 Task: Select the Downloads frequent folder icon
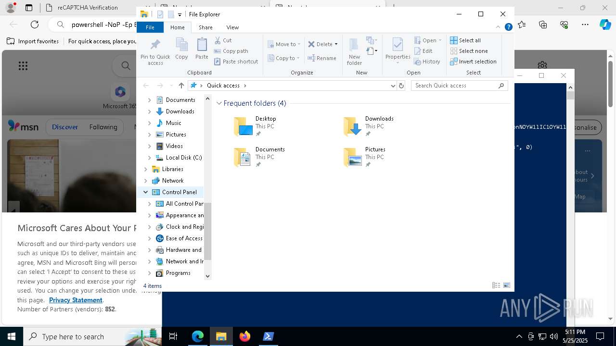[x=352, y=126]
